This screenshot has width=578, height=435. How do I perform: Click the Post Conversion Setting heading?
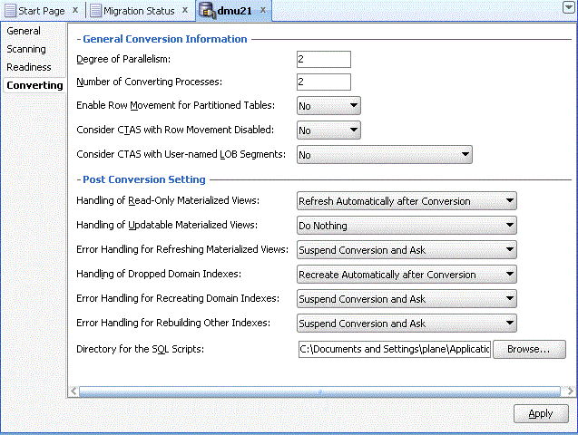point(144,179)
